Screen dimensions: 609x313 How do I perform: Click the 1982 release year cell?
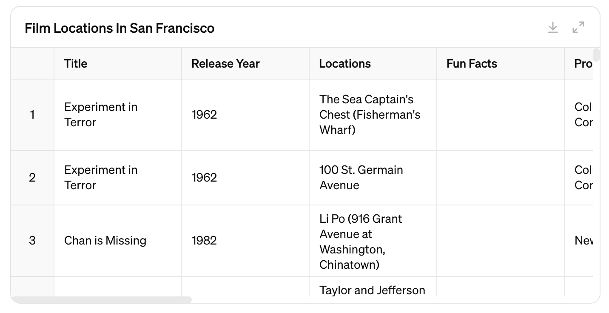tap(204, 241)
